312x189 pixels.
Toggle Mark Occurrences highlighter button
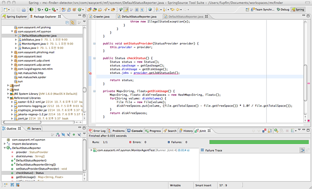point(126,9)
